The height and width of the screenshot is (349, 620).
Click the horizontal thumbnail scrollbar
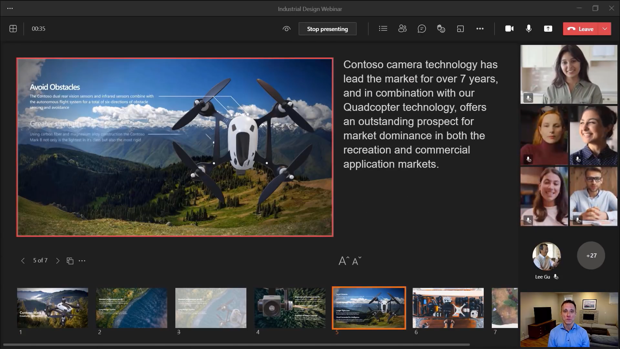coord(236,344)
